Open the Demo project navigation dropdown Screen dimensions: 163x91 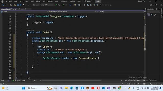pyautogui.click(x=24, y=12)
